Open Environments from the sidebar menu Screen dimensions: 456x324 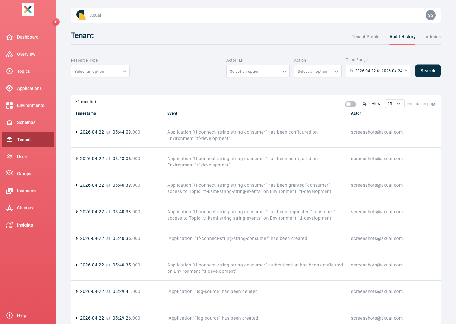coord(28,105)
